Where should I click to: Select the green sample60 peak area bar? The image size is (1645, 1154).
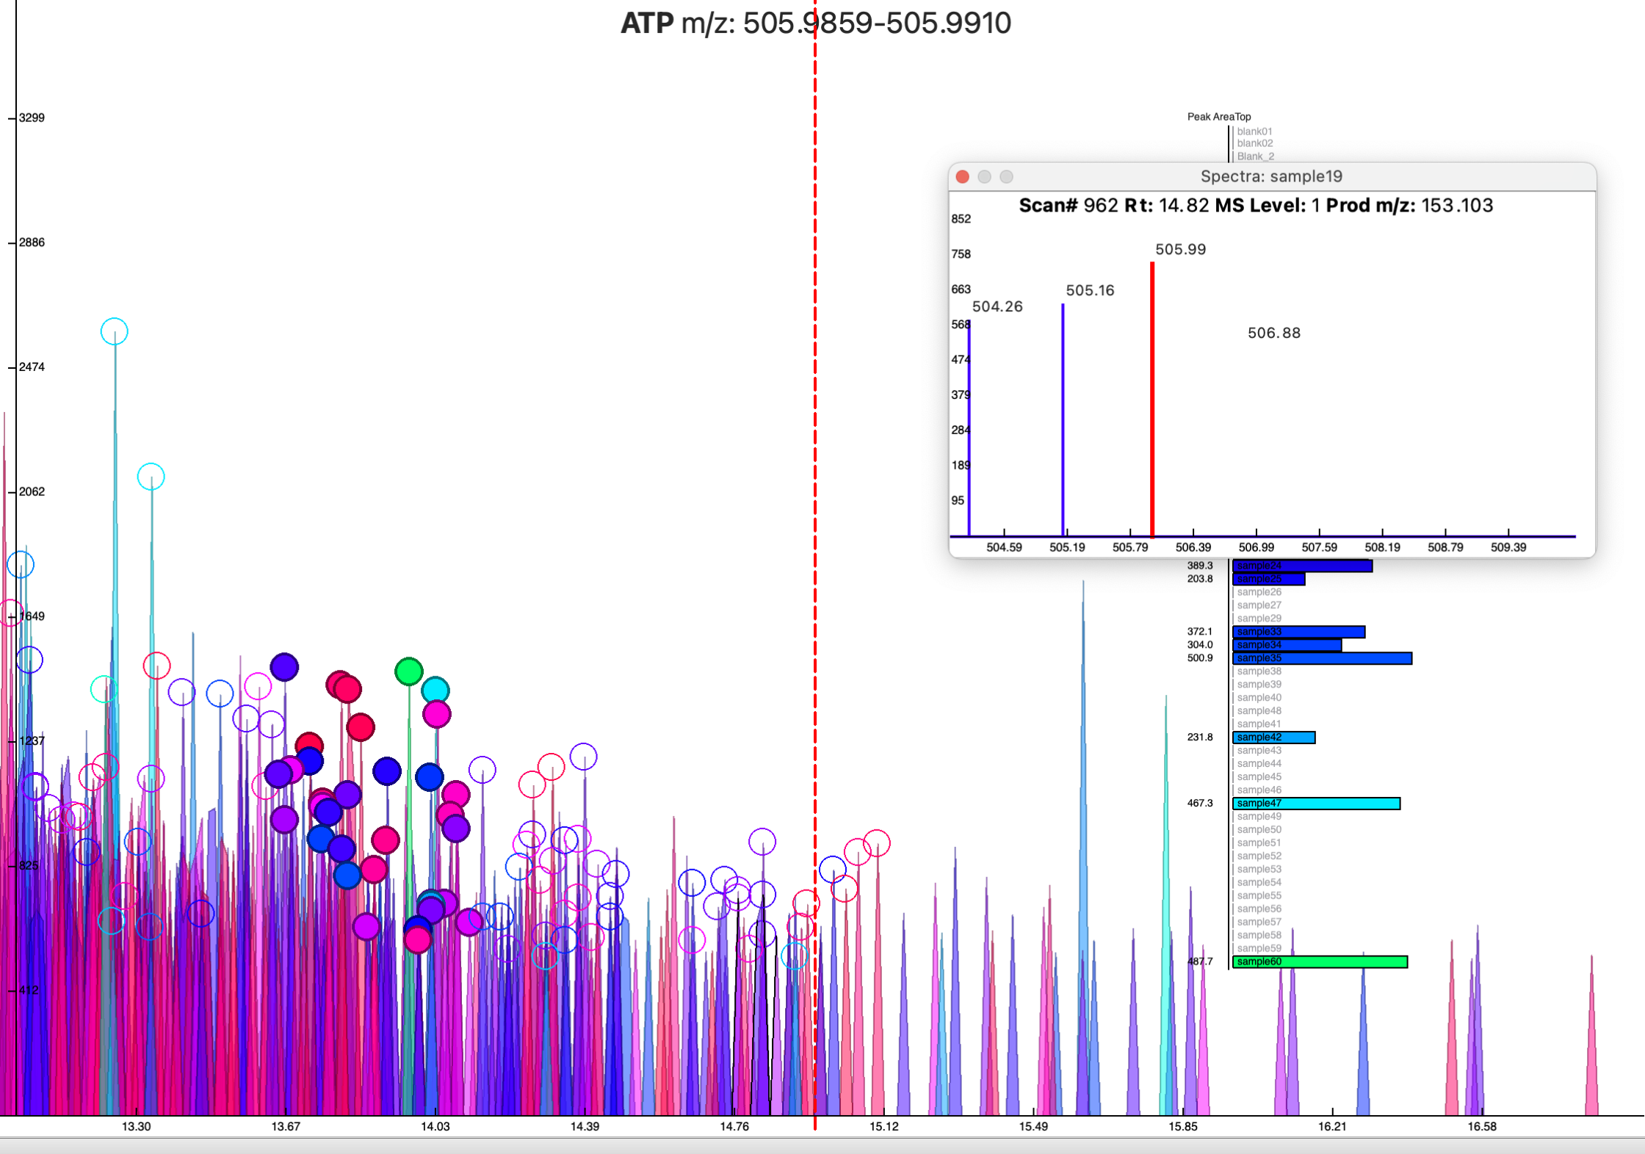(x=1320, y=962)
